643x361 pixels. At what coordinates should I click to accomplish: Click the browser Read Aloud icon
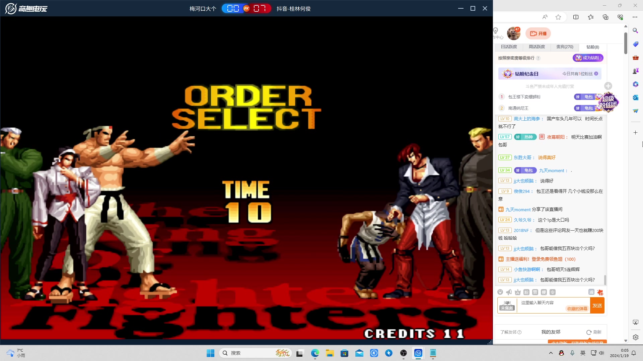(x=545, y=17)
